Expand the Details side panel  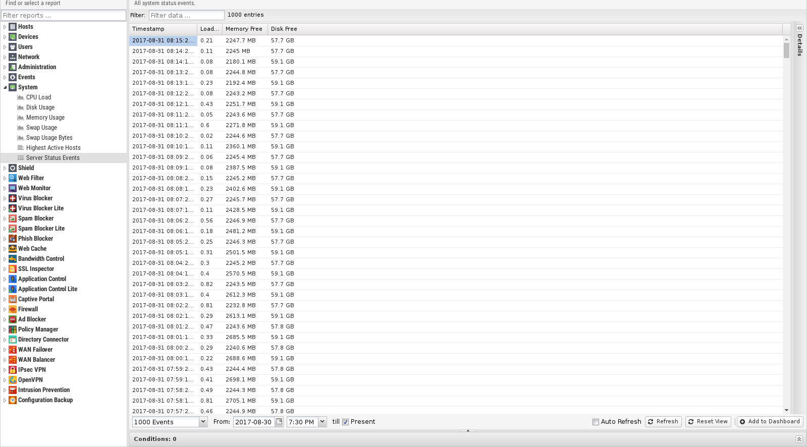point(799,28)
